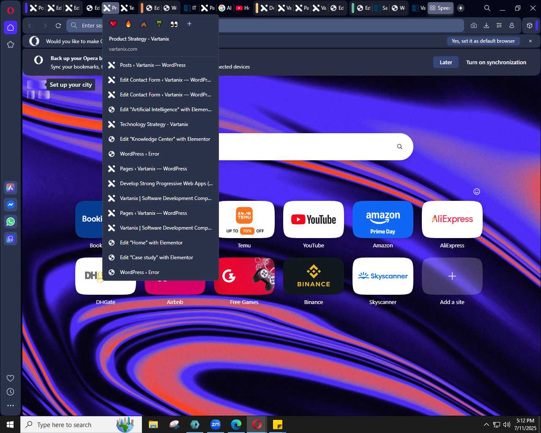541x433 pixels.
Task: React with the fire emoji
Action: (128, 24)
